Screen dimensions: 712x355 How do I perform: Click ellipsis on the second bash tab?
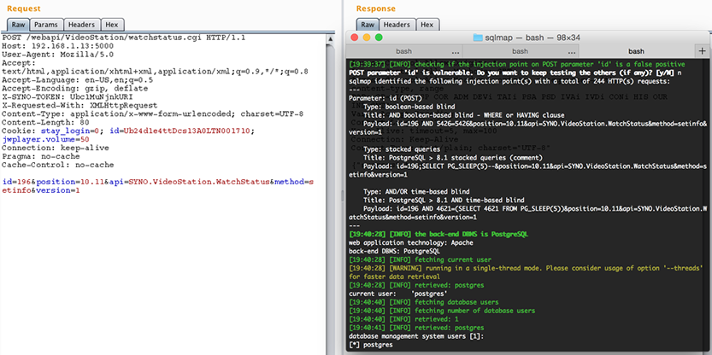tap(571, 52)
